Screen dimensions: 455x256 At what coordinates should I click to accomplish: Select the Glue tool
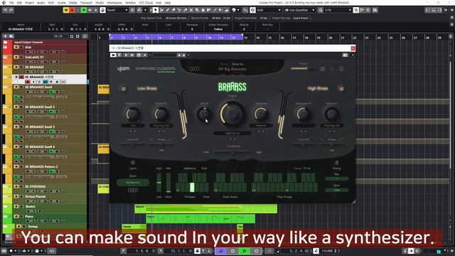[x=185, y=10]
